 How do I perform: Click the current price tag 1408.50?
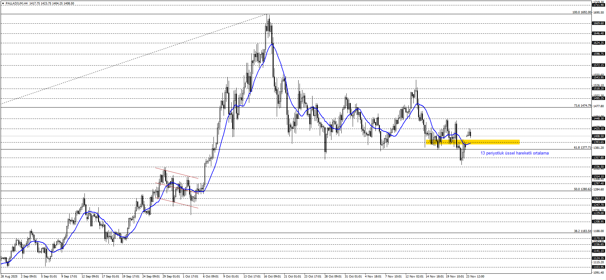[598, 136]
